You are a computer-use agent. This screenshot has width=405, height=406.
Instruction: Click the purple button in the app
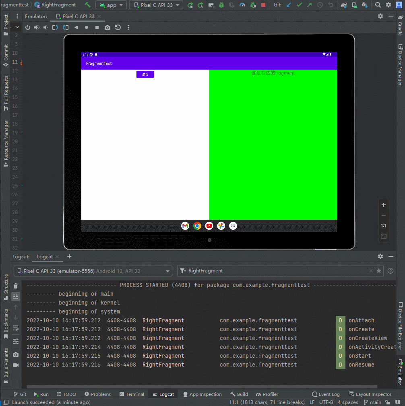[x=145, y=74]
